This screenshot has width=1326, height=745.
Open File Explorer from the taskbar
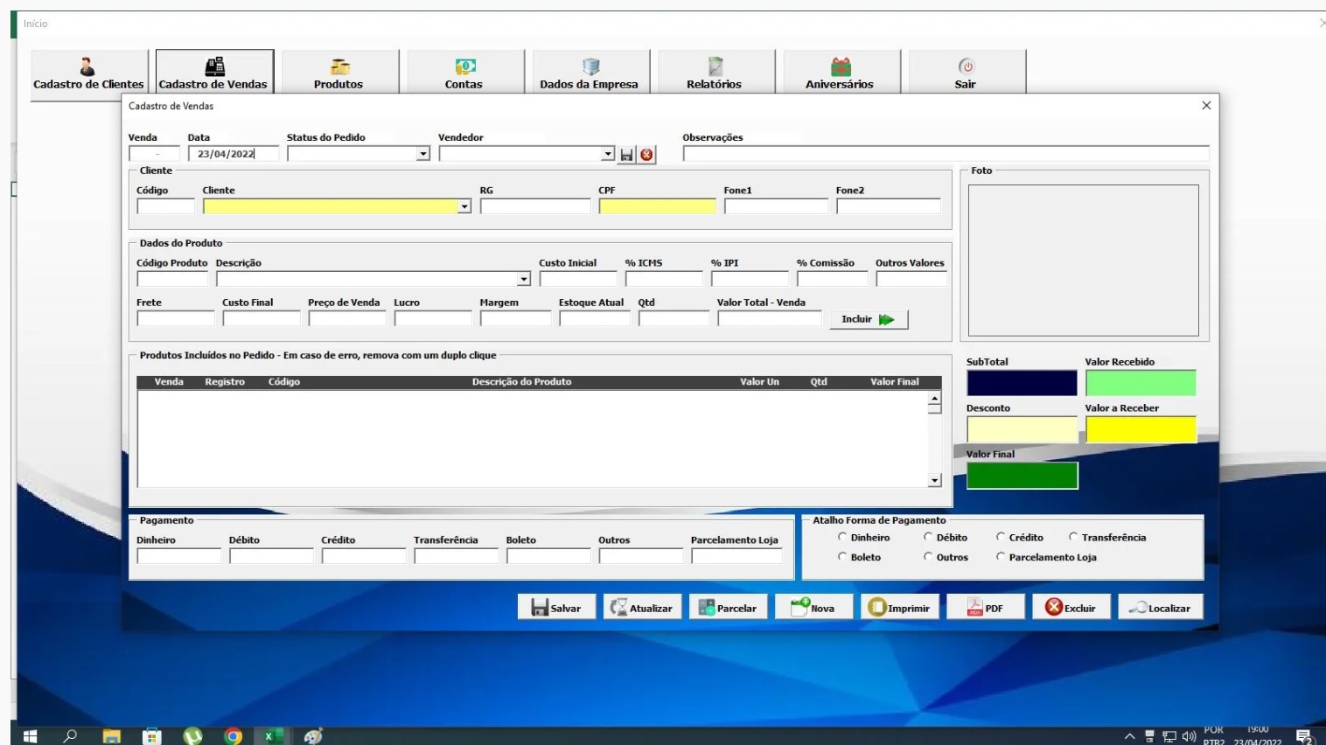click(111, 736)
